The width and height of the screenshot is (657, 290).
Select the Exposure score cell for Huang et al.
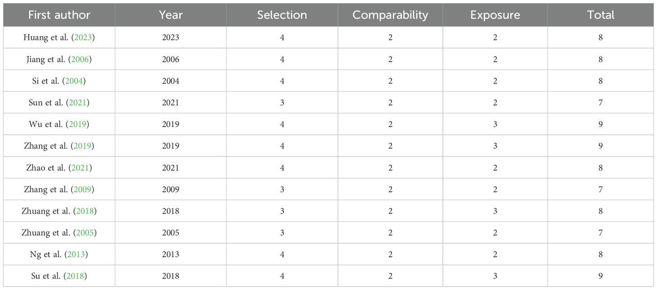coord(495,38)
